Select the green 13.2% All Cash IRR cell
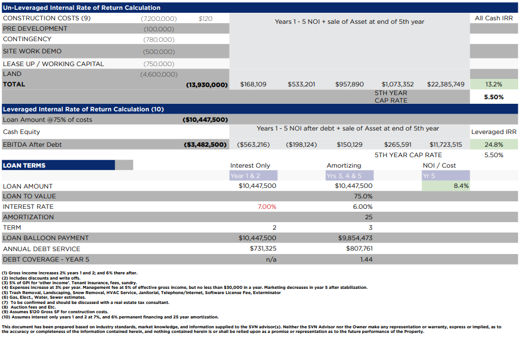The width and height of the screenshot is (520, 337). point(493,85)
